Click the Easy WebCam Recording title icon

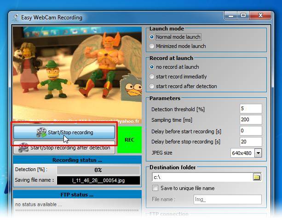click(x=16, y=18)
